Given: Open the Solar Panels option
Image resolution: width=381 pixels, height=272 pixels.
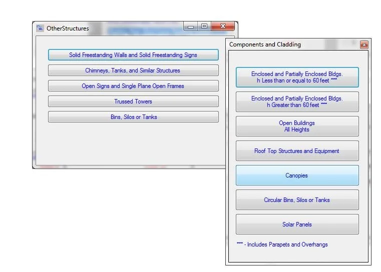Looking at the screenshot, I should pyautogui.click(x=297, y=224).
